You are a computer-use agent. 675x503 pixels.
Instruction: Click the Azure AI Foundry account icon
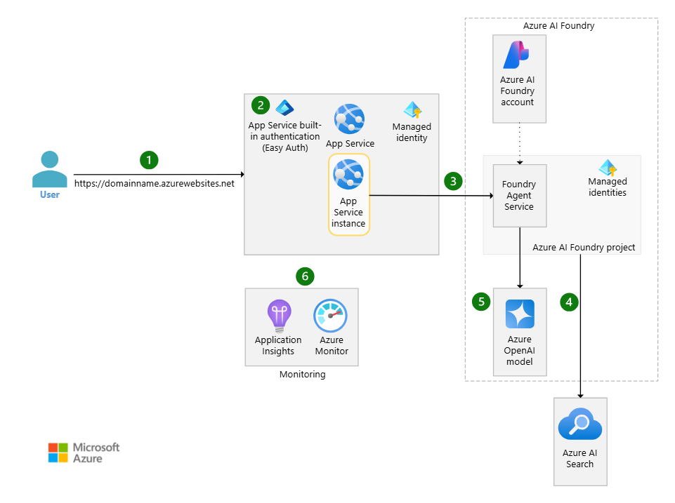[x=516, y=55]
